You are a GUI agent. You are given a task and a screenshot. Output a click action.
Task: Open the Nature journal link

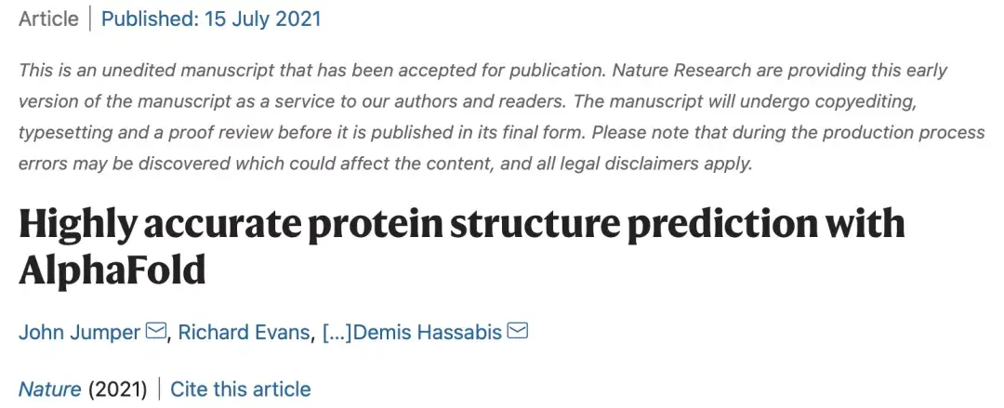[x=49, y=388]
